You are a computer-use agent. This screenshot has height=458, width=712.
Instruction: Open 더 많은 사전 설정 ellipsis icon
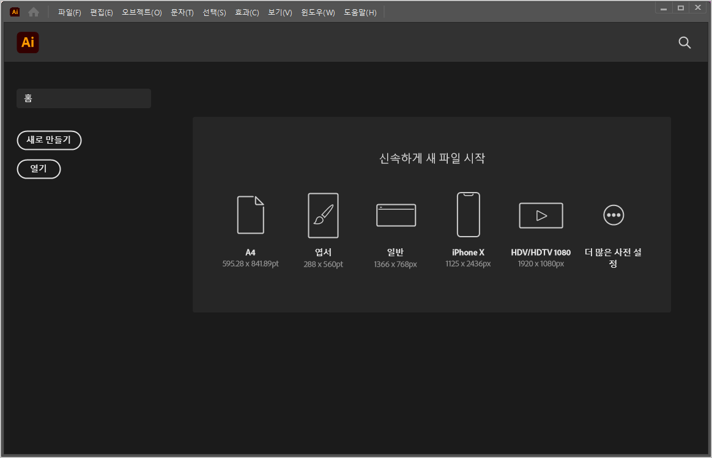tap(613, 215)
